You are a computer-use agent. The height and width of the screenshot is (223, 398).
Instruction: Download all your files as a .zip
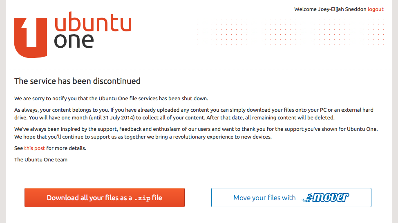pyautogui.click(x=105, y=198)
